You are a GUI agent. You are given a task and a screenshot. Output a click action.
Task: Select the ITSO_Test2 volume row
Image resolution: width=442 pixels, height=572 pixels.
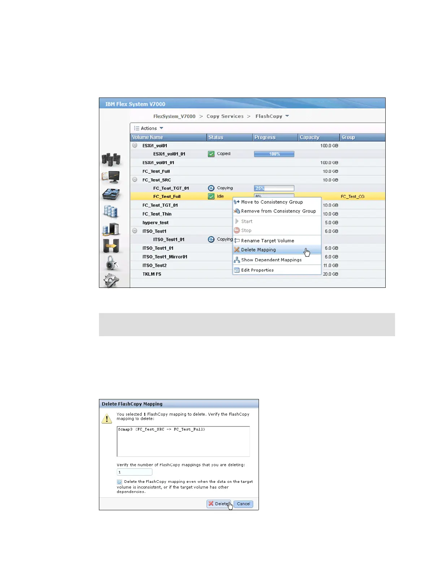pyautogui.click(x=258, y=266)
